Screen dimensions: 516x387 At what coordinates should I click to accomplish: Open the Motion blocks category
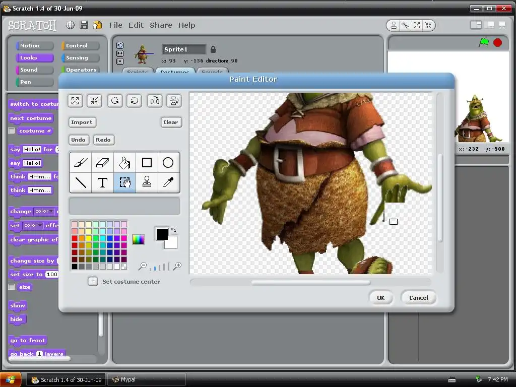(x=35, y=46)
